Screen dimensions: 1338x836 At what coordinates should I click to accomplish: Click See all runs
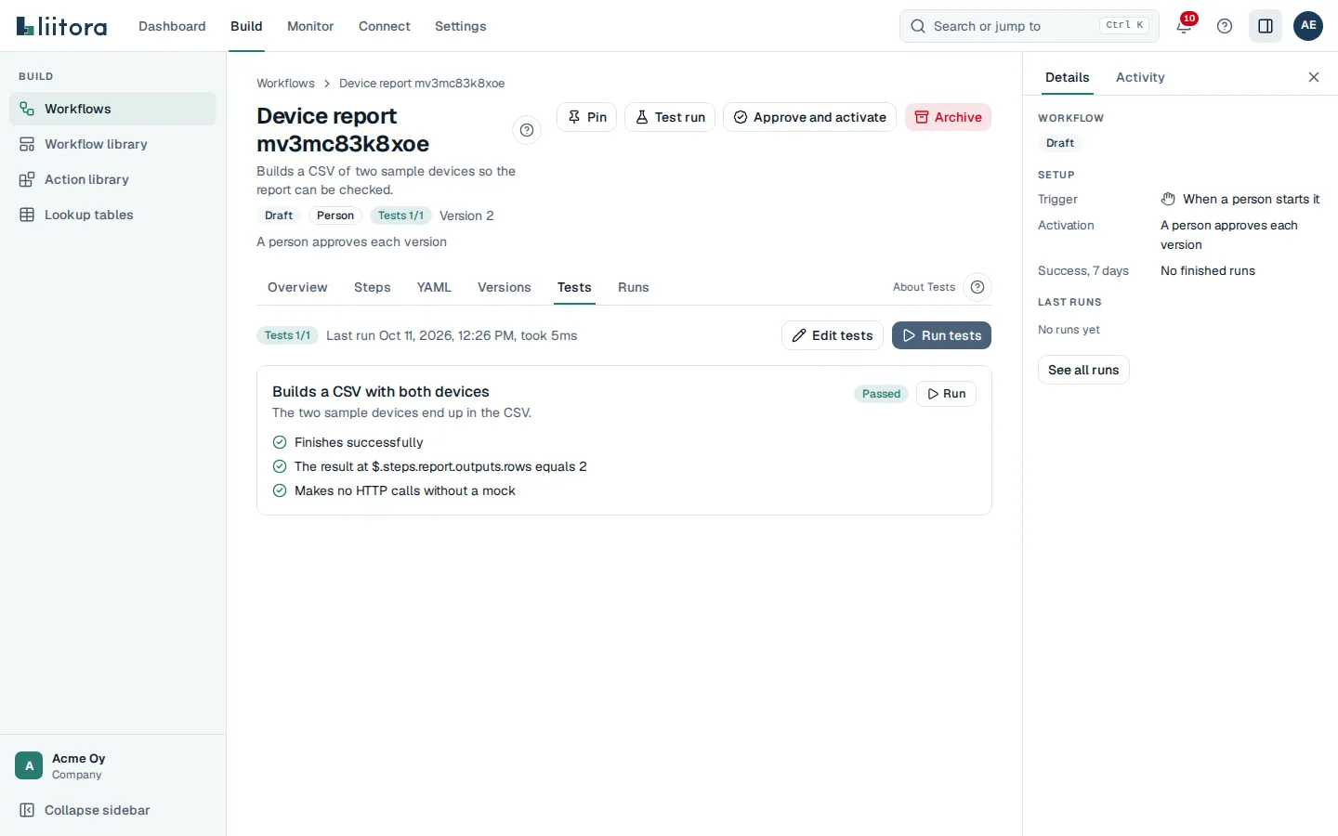point(1083,370)
